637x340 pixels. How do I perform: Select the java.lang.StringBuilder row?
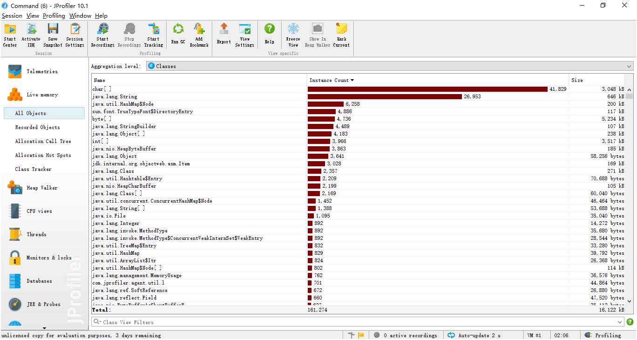pos(359,126)
